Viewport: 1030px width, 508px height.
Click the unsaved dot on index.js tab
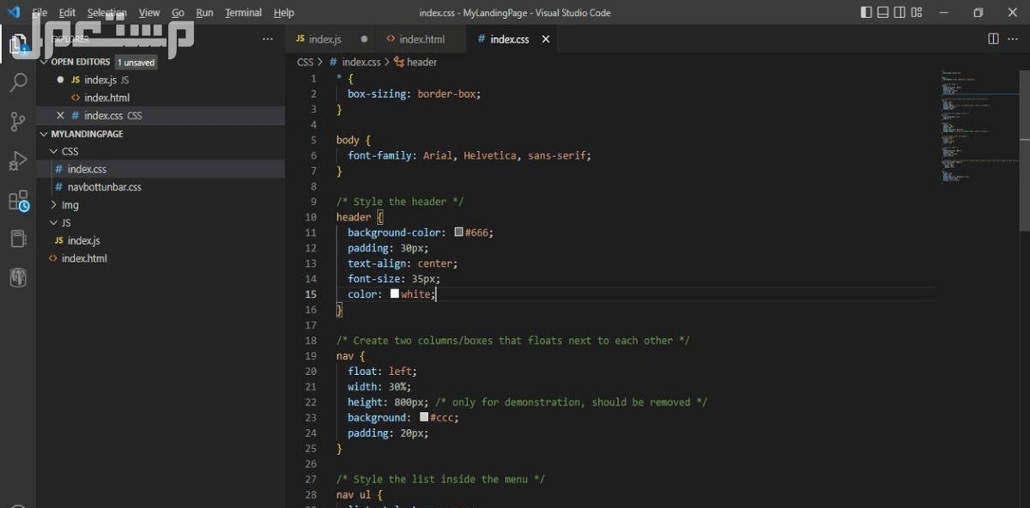pyautogui.click(x=364, y=39)
